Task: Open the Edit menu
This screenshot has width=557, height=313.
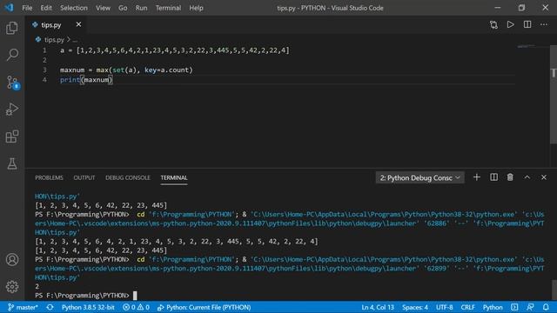Action: click(46, 8)
